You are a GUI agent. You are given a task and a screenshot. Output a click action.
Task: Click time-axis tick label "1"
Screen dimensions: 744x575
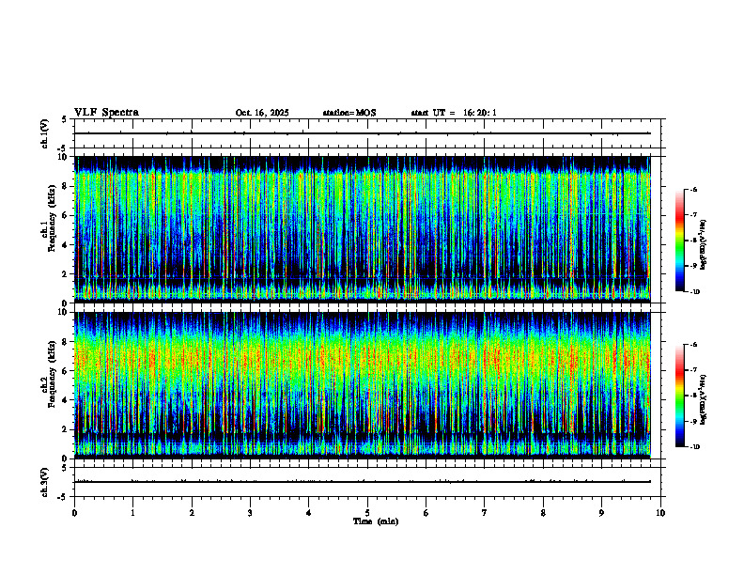132,513
